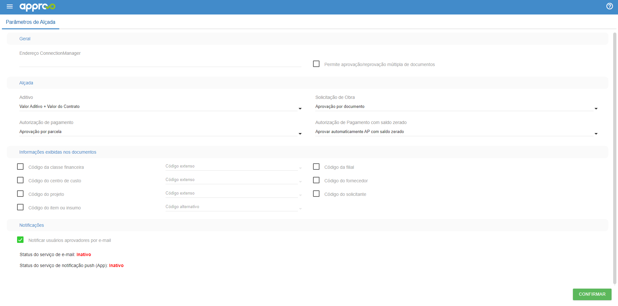Uncheck Notificar usuários aprovadores por e-mail

pos(20,240)
